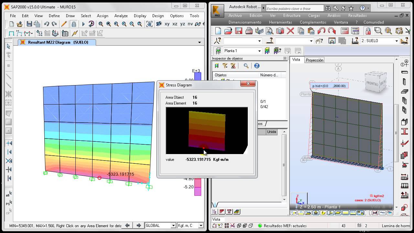This screenshot has height=233, width=414.
Task: Click the SAP2000 save floppy disk icon
Action: click(x=29, y=24)
